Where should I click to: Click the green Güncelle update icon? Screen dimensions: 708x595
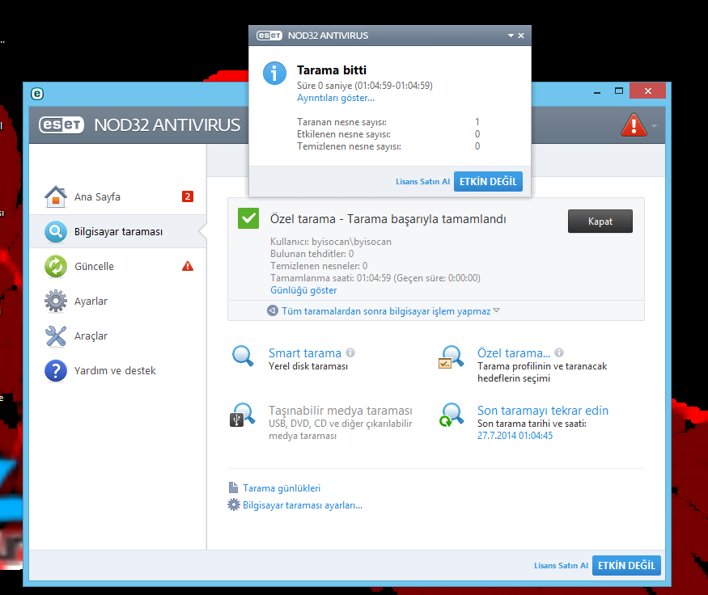pyautogui.click(x=56, y=266)
